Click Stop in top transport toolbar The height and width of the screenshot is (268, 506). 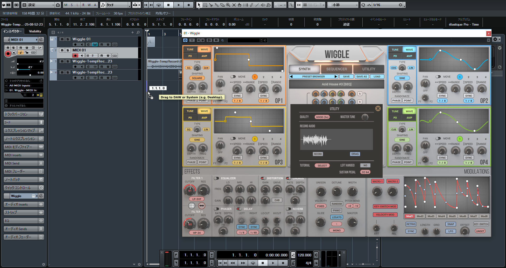tap(168, 5)
